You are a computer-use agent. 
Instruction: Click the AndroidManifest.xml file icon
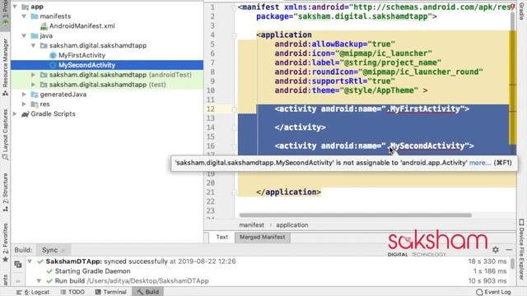[x=44, y=25]
